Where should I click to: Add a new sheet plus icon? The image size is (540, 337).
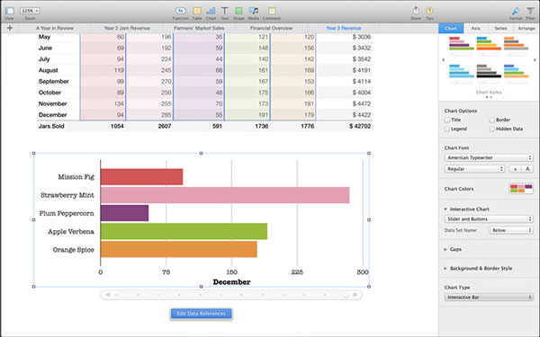[x=10, y=28]
